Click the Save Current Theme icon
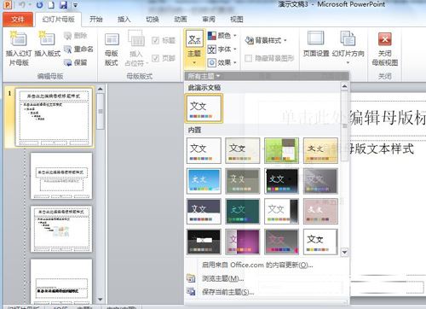The image size is (426, 309). 191,291
